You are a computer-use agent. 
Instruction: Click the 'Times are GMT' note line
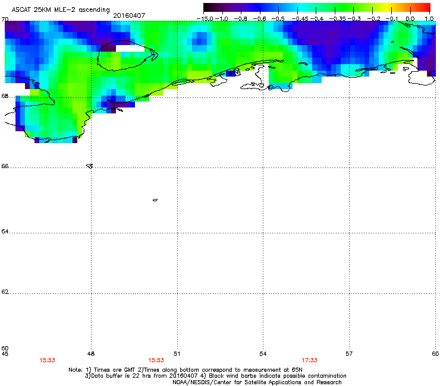pyautogui.click(x=186, y=370)
